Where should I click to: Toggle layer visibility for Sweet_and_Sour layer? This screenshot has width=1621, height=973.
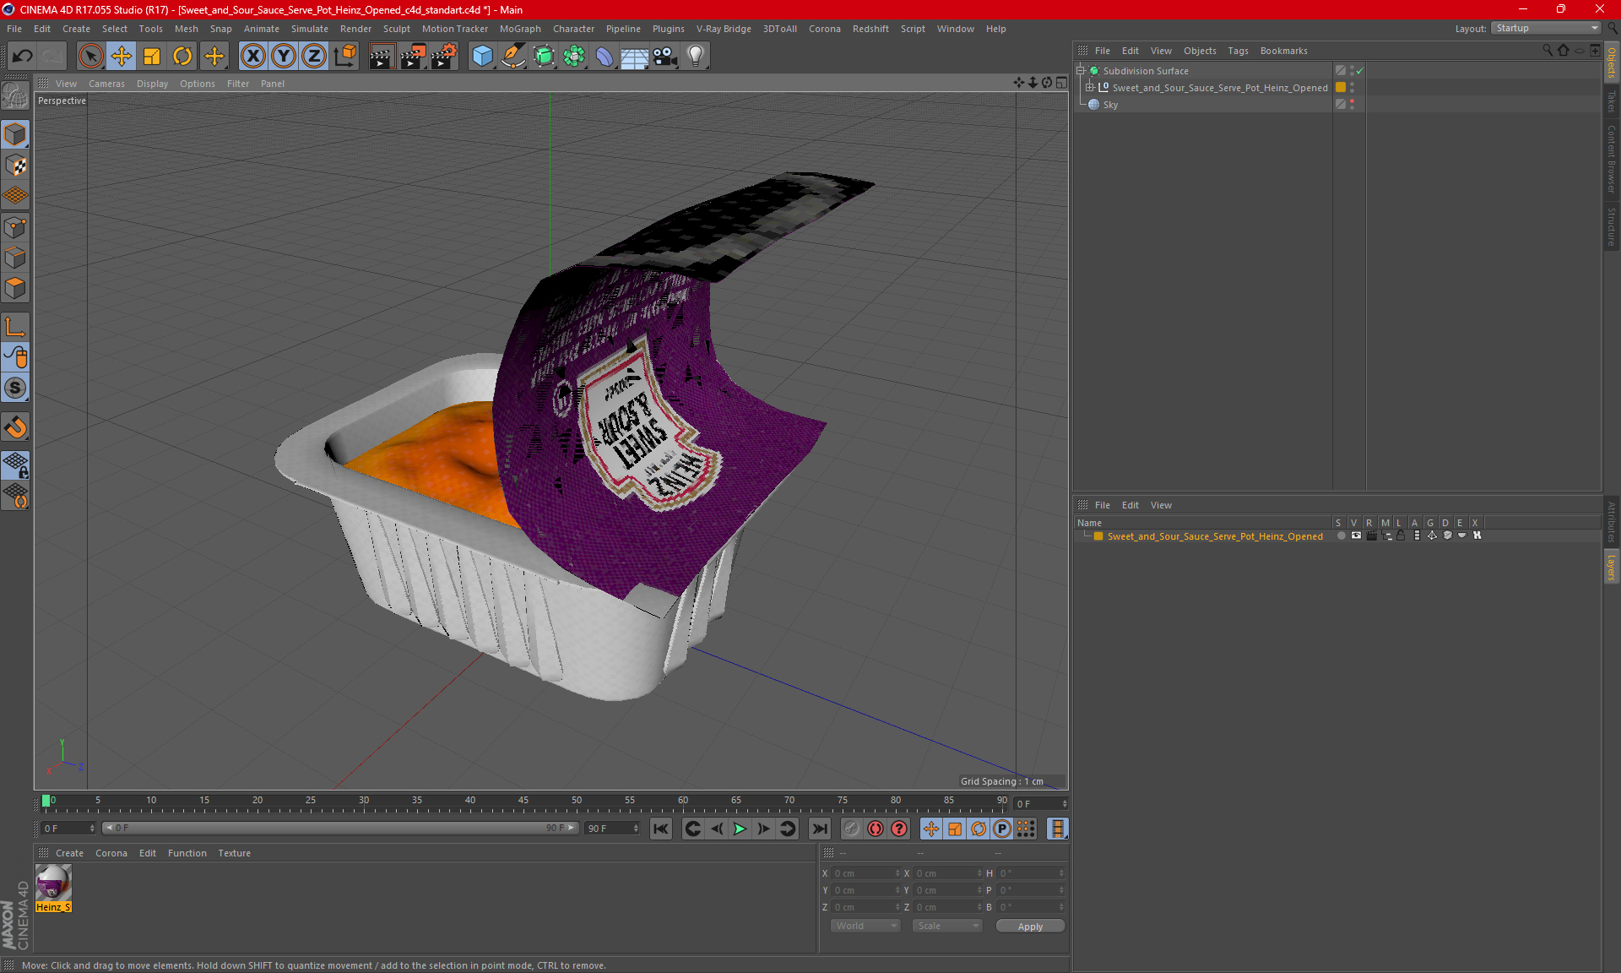[x=1356, y=535]
